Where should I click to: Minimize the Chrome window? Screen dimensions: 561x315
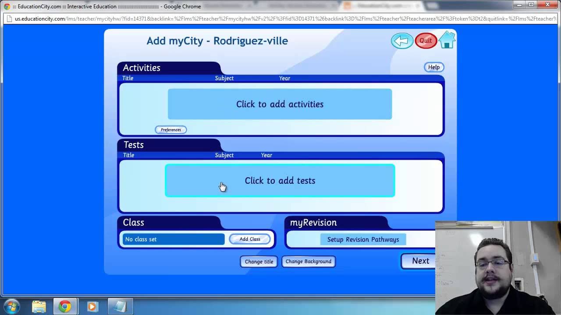click(520, 4)
